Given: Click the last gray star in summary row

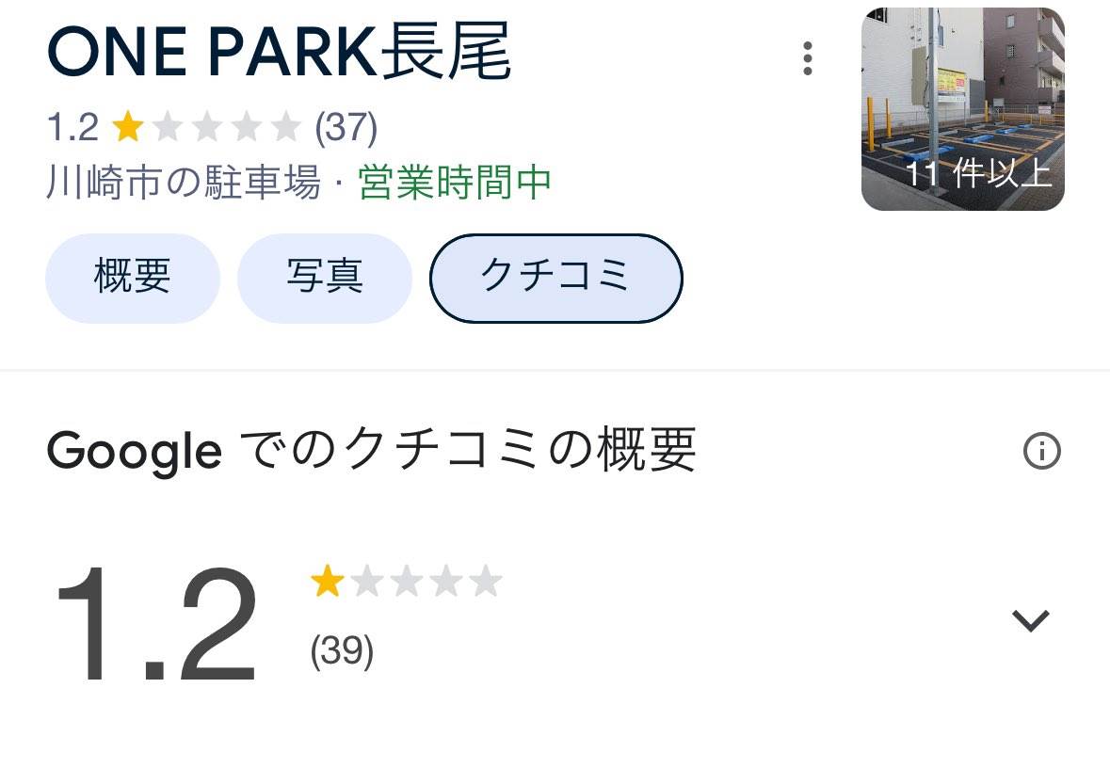Looking at the screenshot, I should point(486,581).
